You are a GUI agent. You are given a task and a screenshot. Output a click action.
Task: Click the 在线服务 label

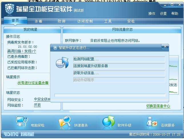click(168, 125)
